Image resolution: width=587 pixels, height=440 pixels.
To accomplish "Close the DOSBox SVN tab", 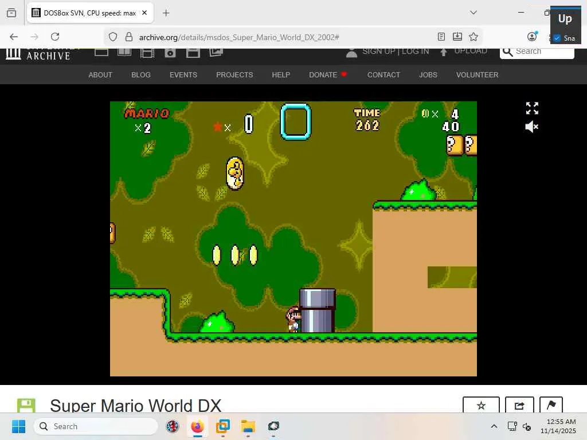I will click(144, 13).
